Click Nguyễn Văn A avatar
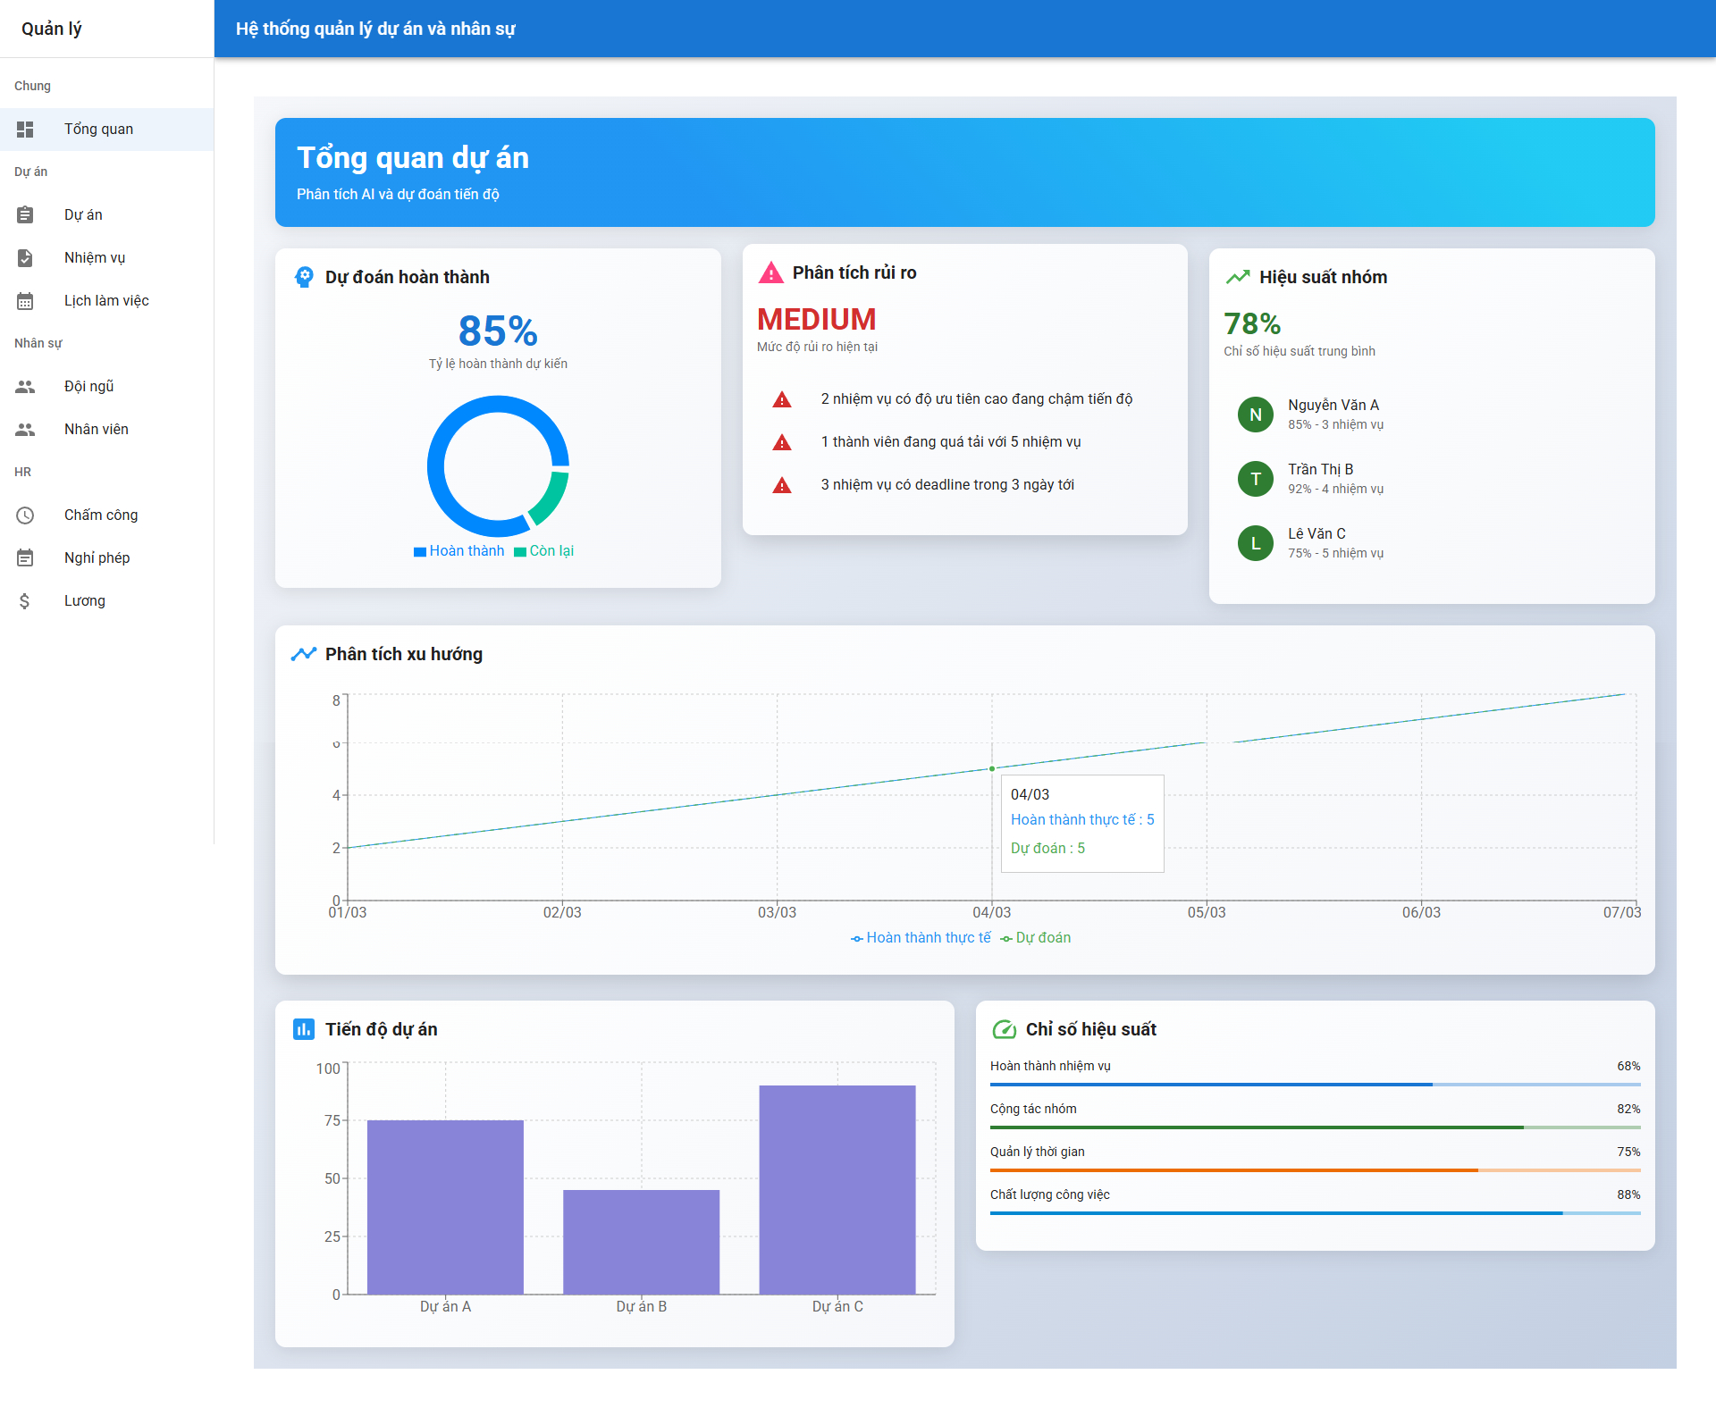1716x1408 pixels. 1255,415
